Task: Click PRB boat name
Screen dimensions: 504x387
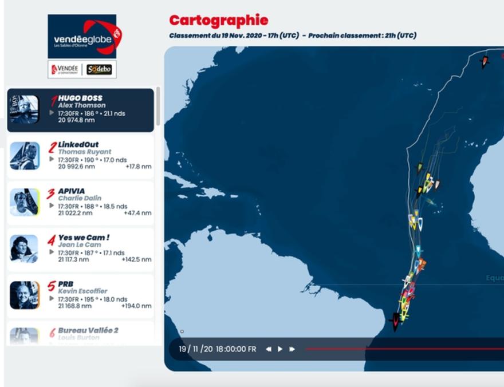Action: point(65,284)
